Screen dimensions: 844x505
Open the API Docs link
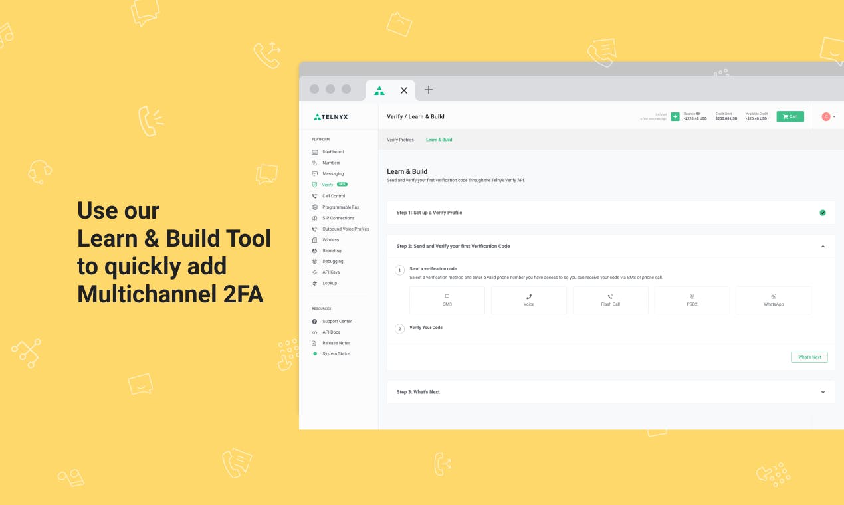click(331, 332)
